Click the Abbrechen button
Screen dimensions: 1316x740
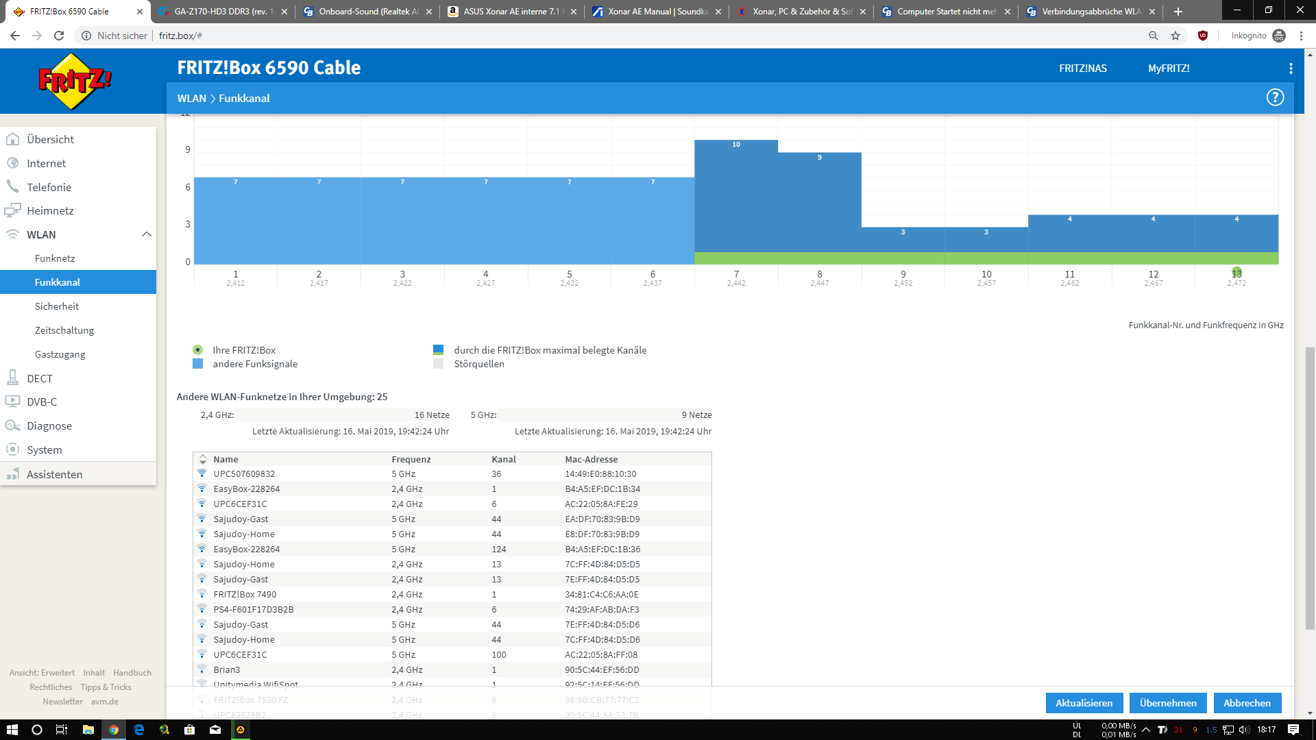click(1247, 703)
